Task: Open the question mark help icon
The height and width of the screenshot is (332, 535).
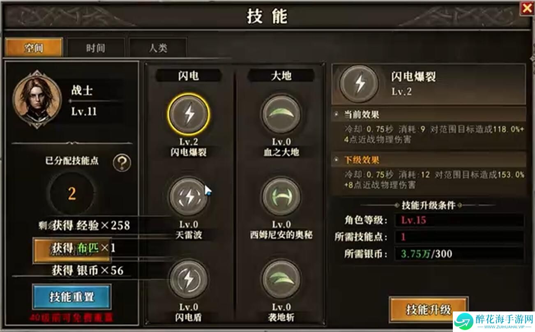Action: tap(122, 163)
